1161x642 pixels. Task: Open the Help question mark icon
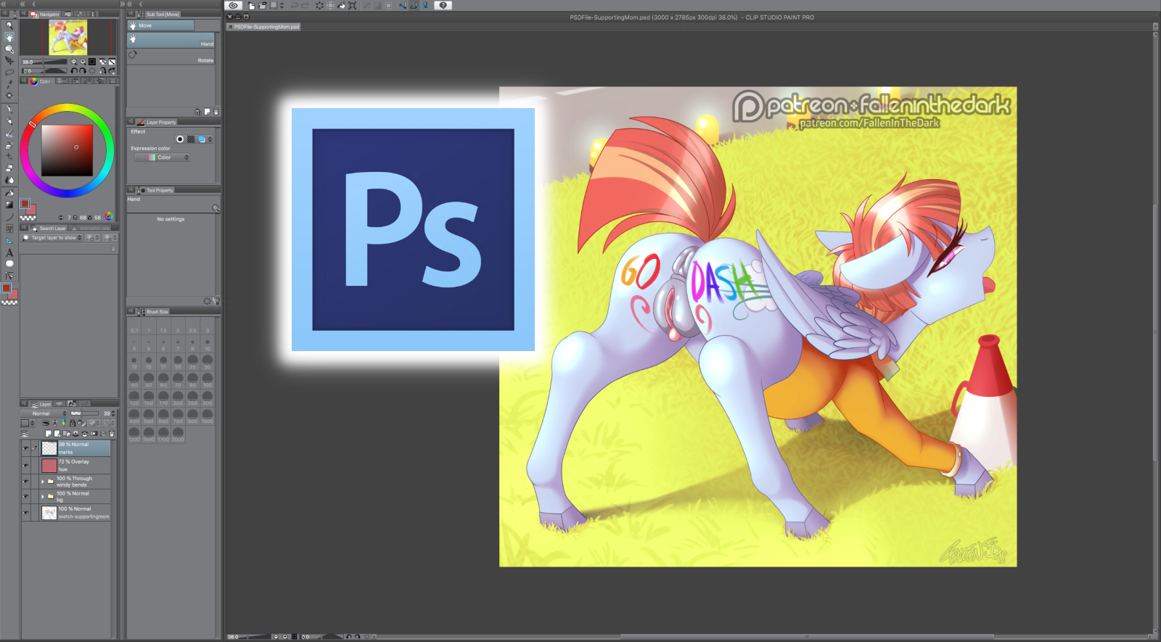tap(443, 6)
